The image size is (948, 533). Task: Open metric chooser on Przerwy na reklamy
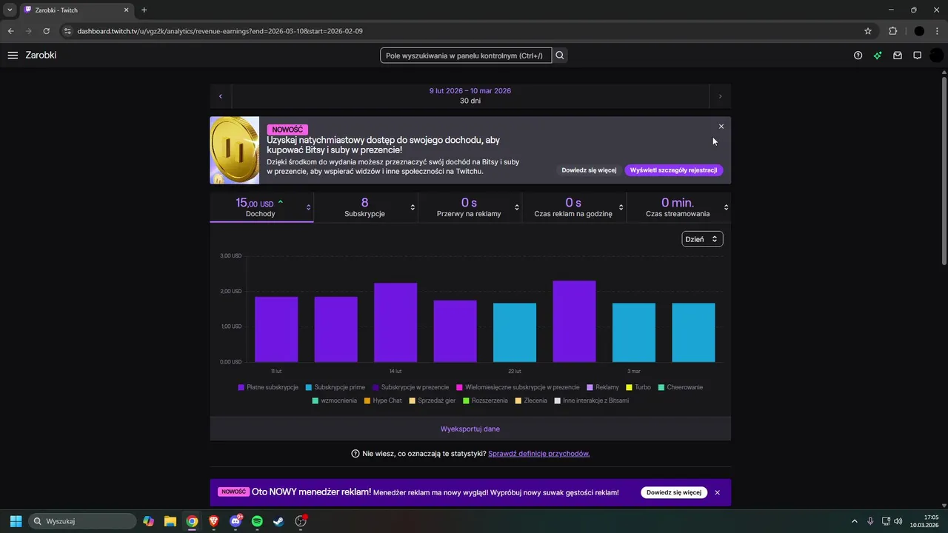(x=517, y=207)
